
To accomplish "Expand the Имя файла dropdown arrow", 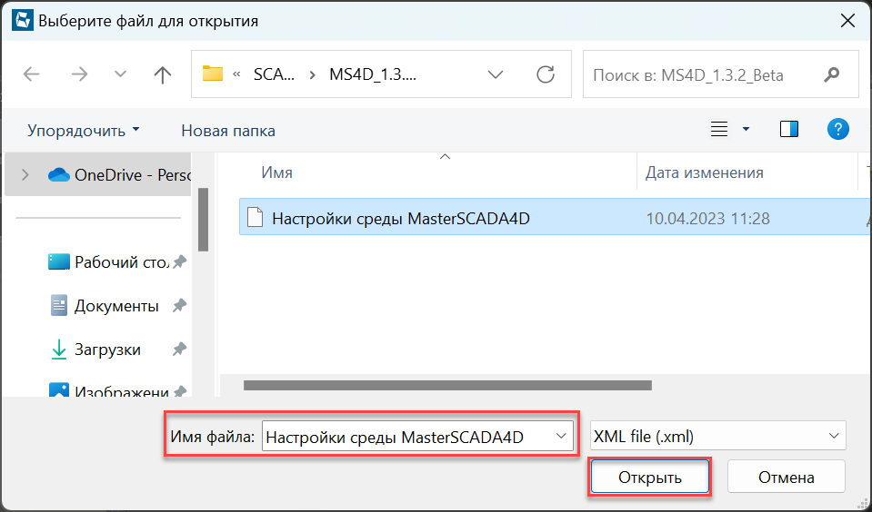I will 561,437.
